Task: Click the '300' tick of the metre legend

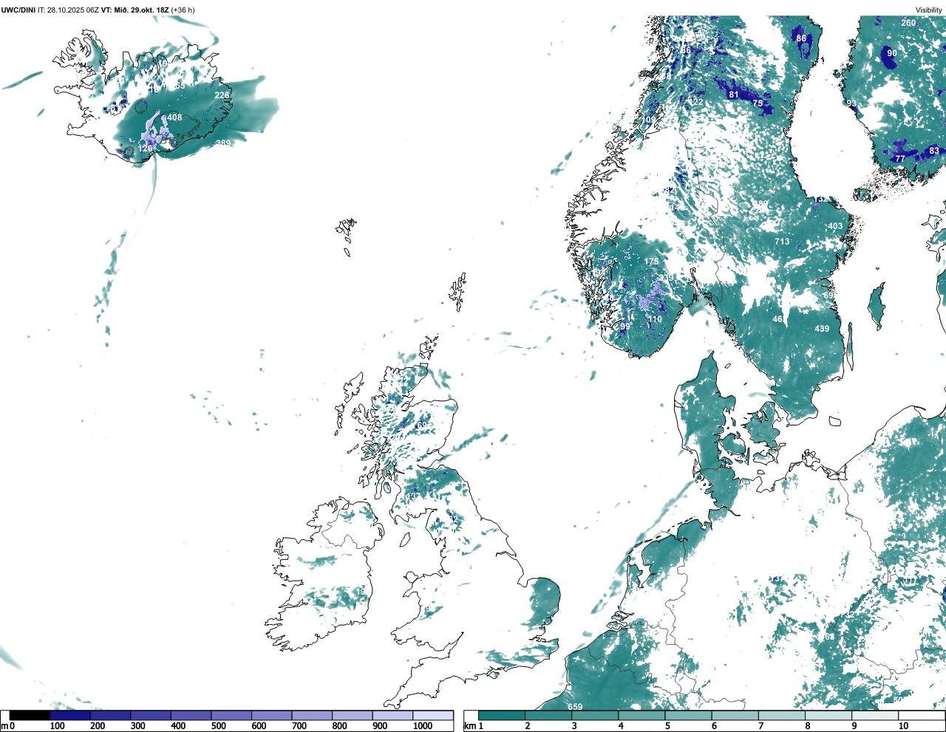Action: pyautogui.click(x=137, y=726)
